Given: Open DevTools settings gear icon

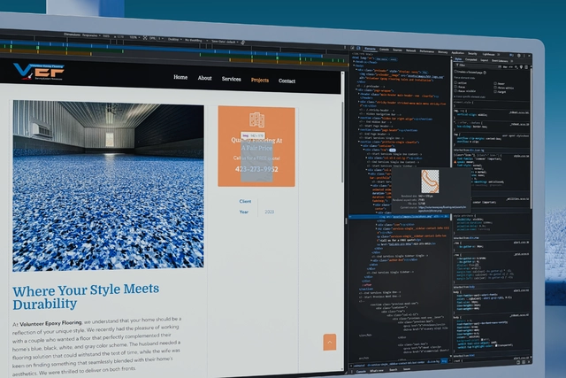Looking at the screenshot, I should click(519, 55).
